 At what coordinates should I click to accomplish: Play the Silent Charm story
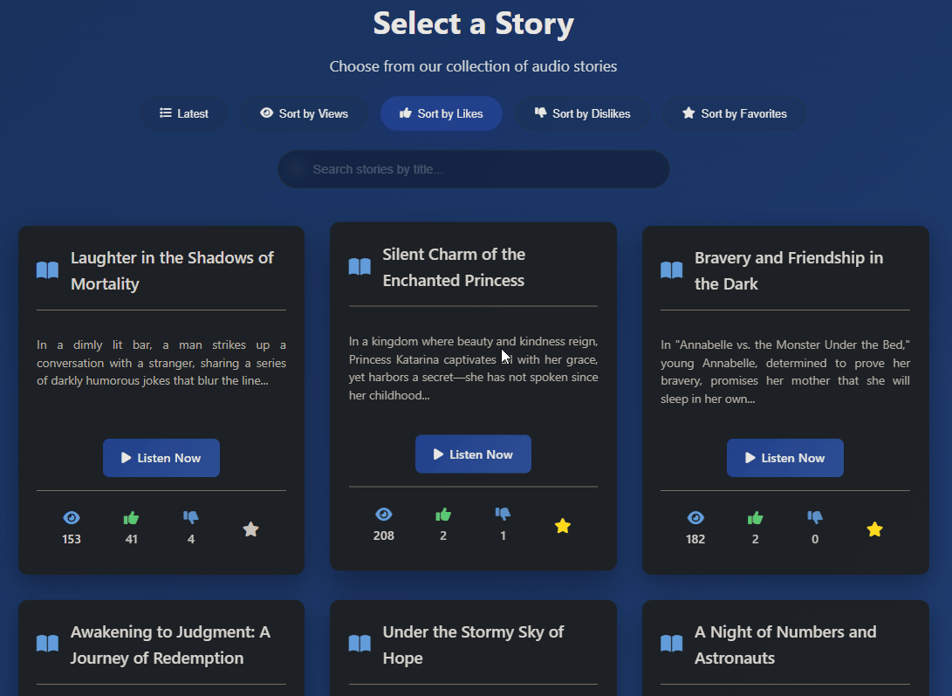click(x=473, y=454)
